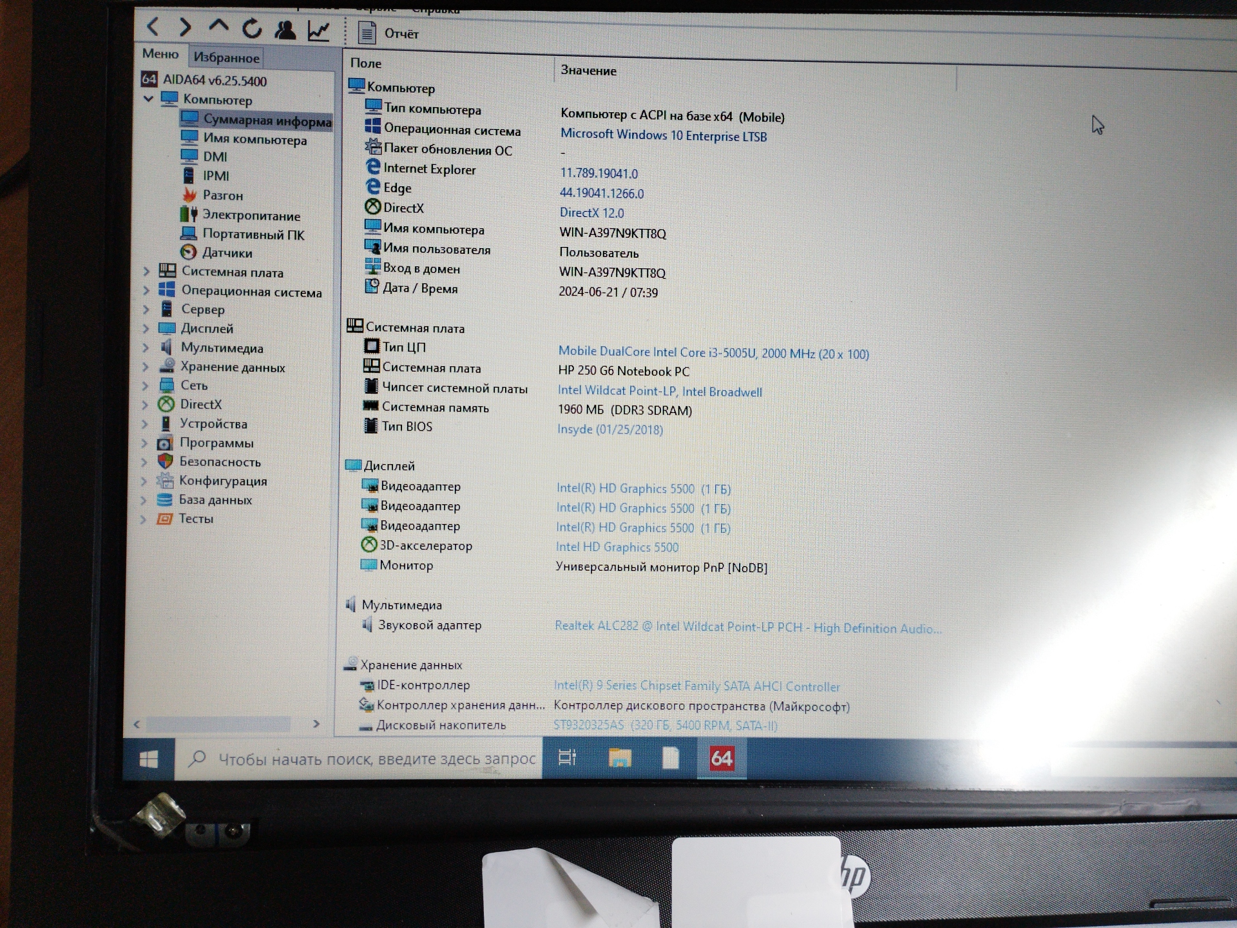
Task: Select the Звуковой адаптер row icon
Action: click(367, 624)
